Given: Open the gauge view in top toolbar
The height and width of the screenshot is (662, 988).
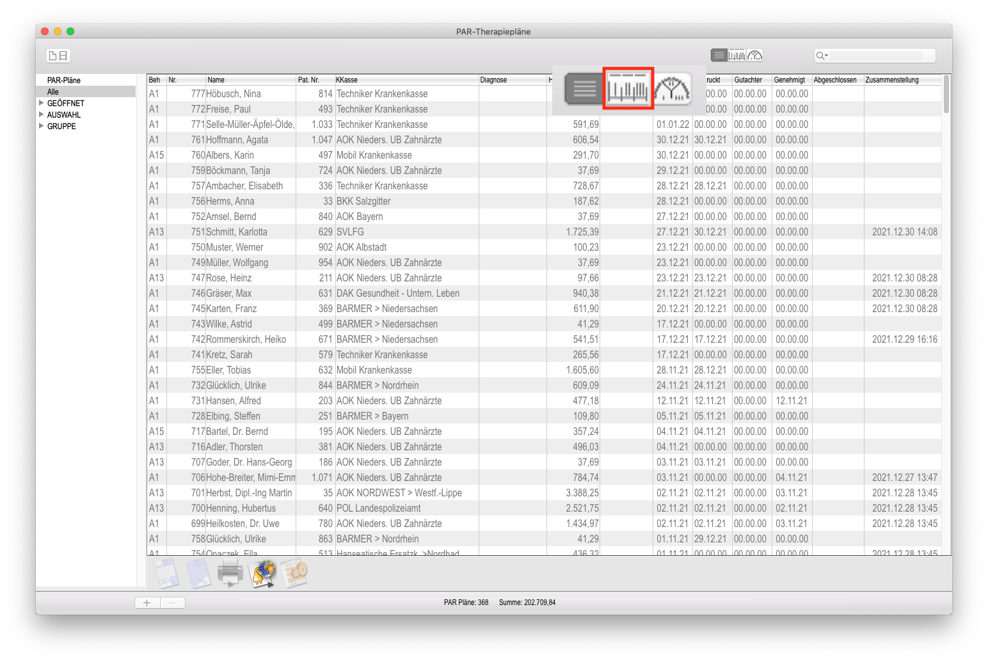Looking at the screenshot, I should [x=755, y=56].
